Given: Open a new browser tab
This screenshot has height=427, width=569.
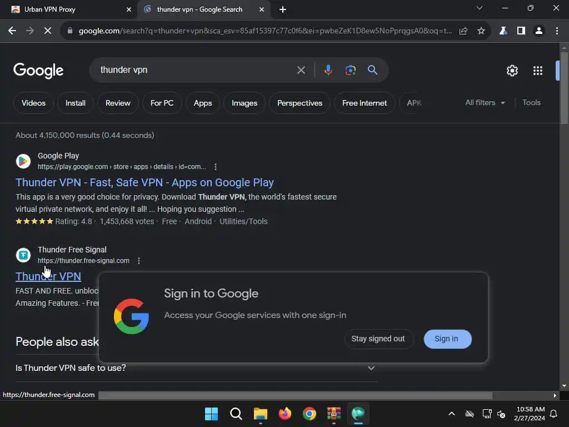Looking at the screenshot, I should tap(283, 10).
